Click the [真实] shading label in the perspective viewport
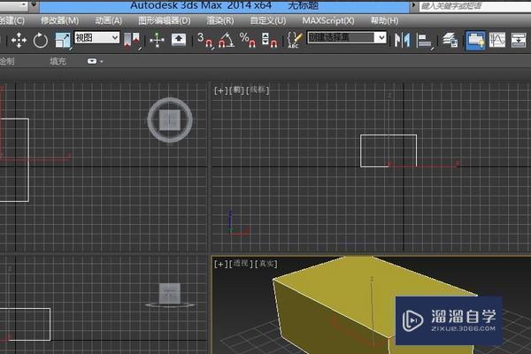 [267, 264]
